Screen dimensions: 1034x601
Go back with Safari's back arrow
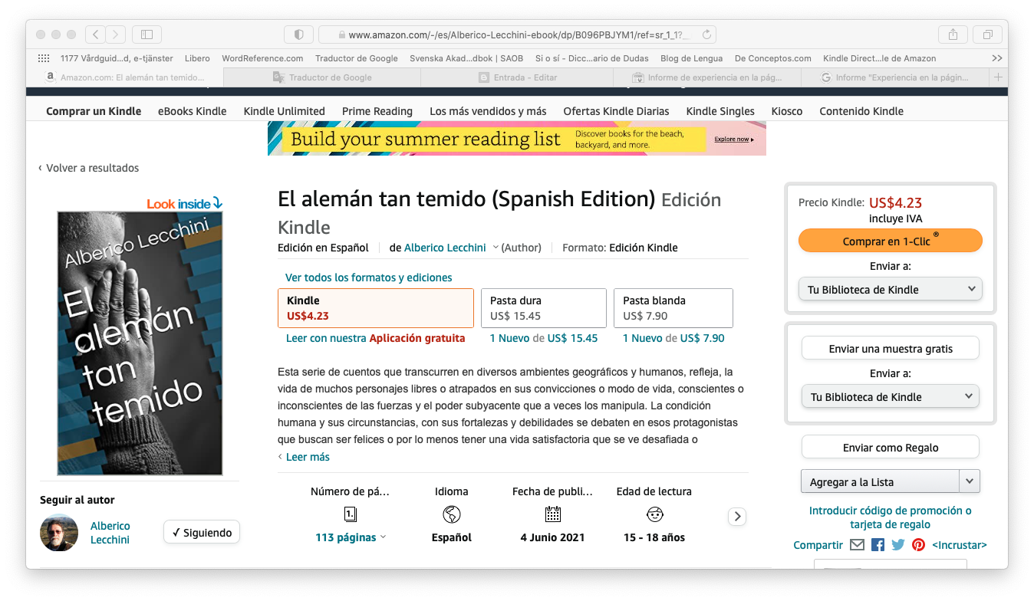coord(95,34)
